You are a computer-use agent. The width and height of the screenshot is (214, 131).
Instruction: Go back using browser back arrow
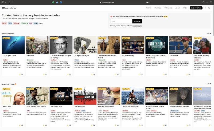(9, 2)
